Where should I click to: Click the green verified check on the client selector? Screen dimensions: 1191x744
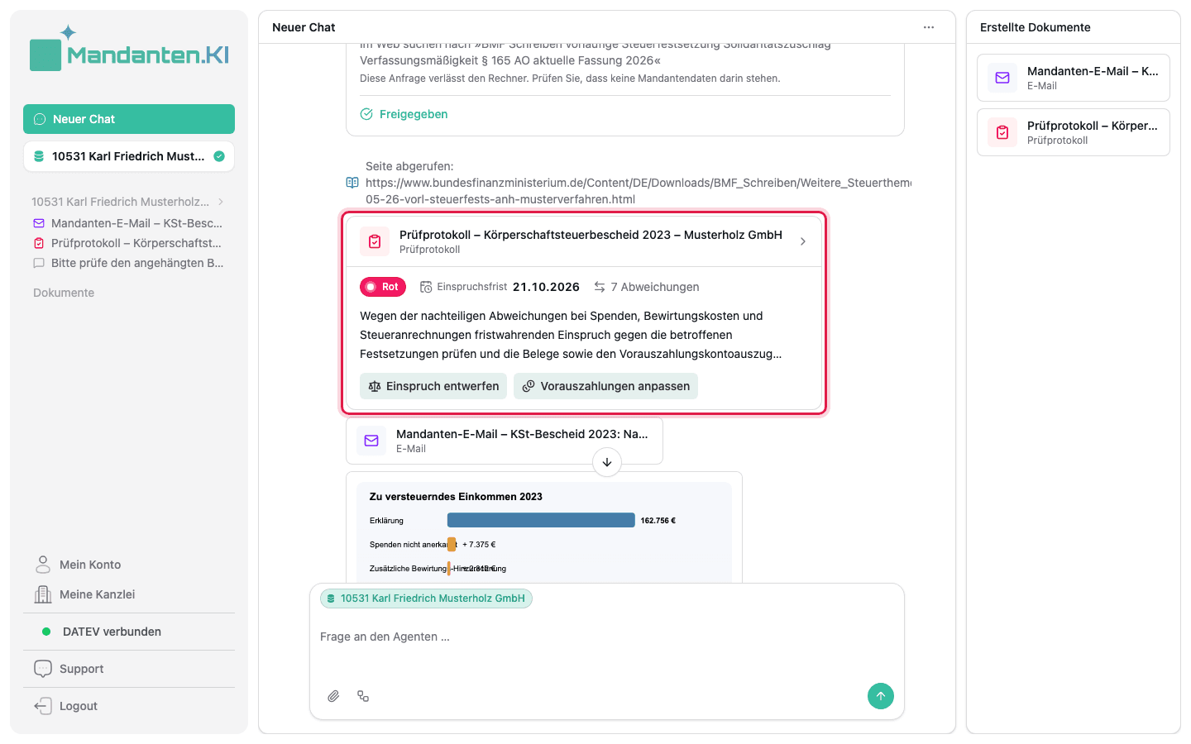point(219,156)
